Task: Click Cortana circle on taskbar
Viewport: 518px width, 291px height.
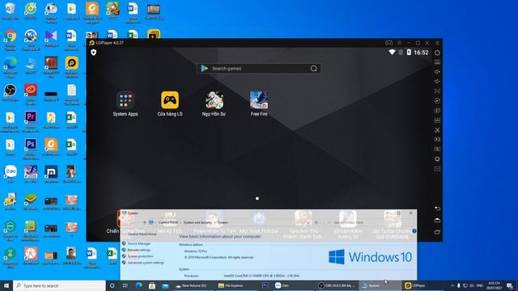Action: 112,285
